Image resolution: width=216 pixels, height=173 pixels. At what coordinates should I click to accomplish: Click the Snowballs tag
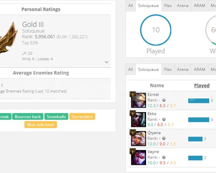point(56,117)
